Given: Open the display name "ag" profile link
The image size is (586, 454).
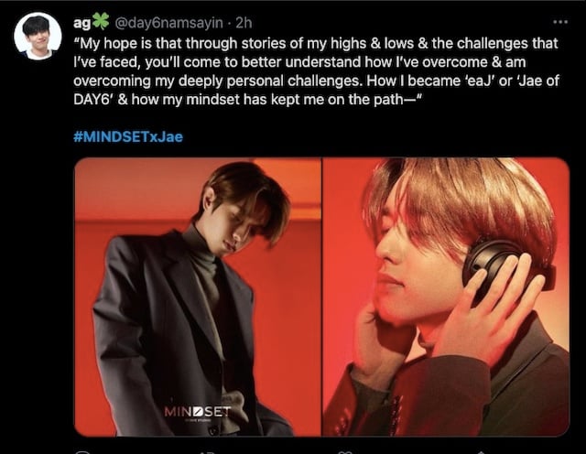Looking at the screenshot, I should coord(81,23).
